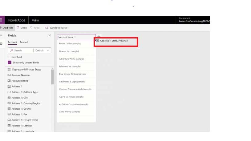Click the fields icon in left rail
Screen dimensions: 251x141
click(1, 43)
